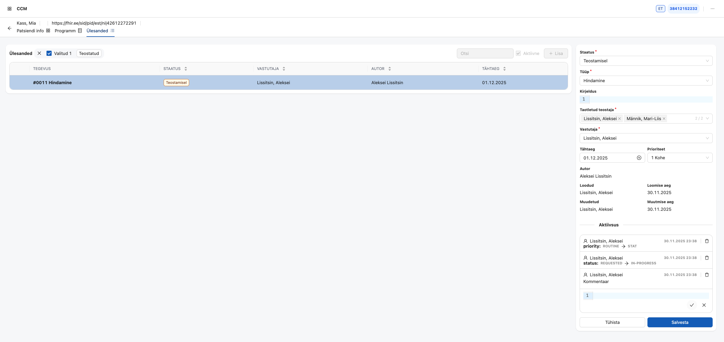Image resolution: width=724 pixels, height=342 pixels.
Task: Toggle the Teostatud filter chip
Action: click(x=89, y=53)
